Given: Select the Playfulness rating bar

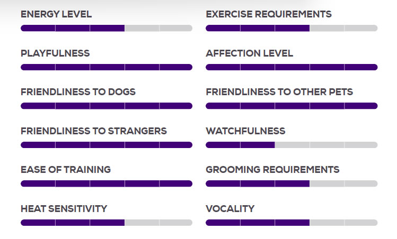Looking at the screenshot, I should [x=107, y=67].
